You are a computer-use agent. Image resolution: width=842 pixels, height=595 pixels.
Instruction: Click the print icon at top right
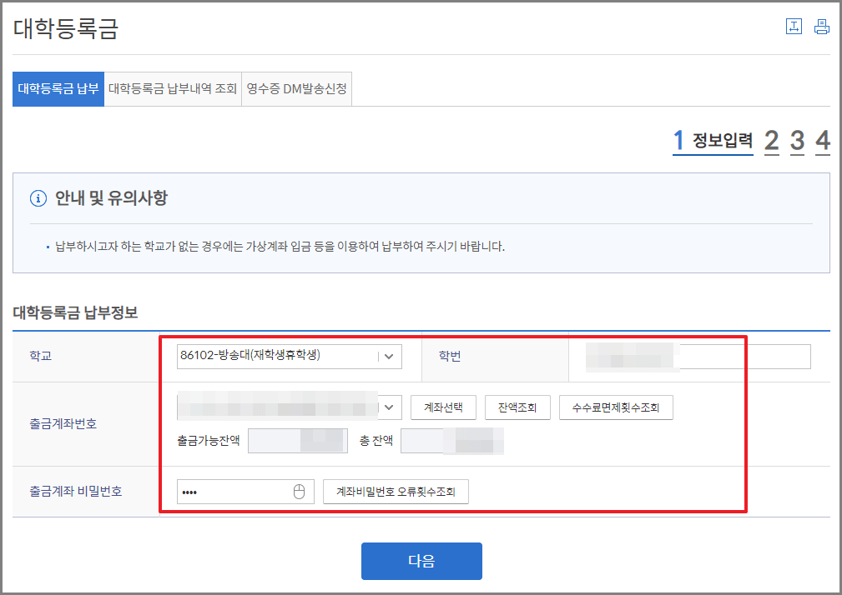pyautogui.click(x=822, y=27)
